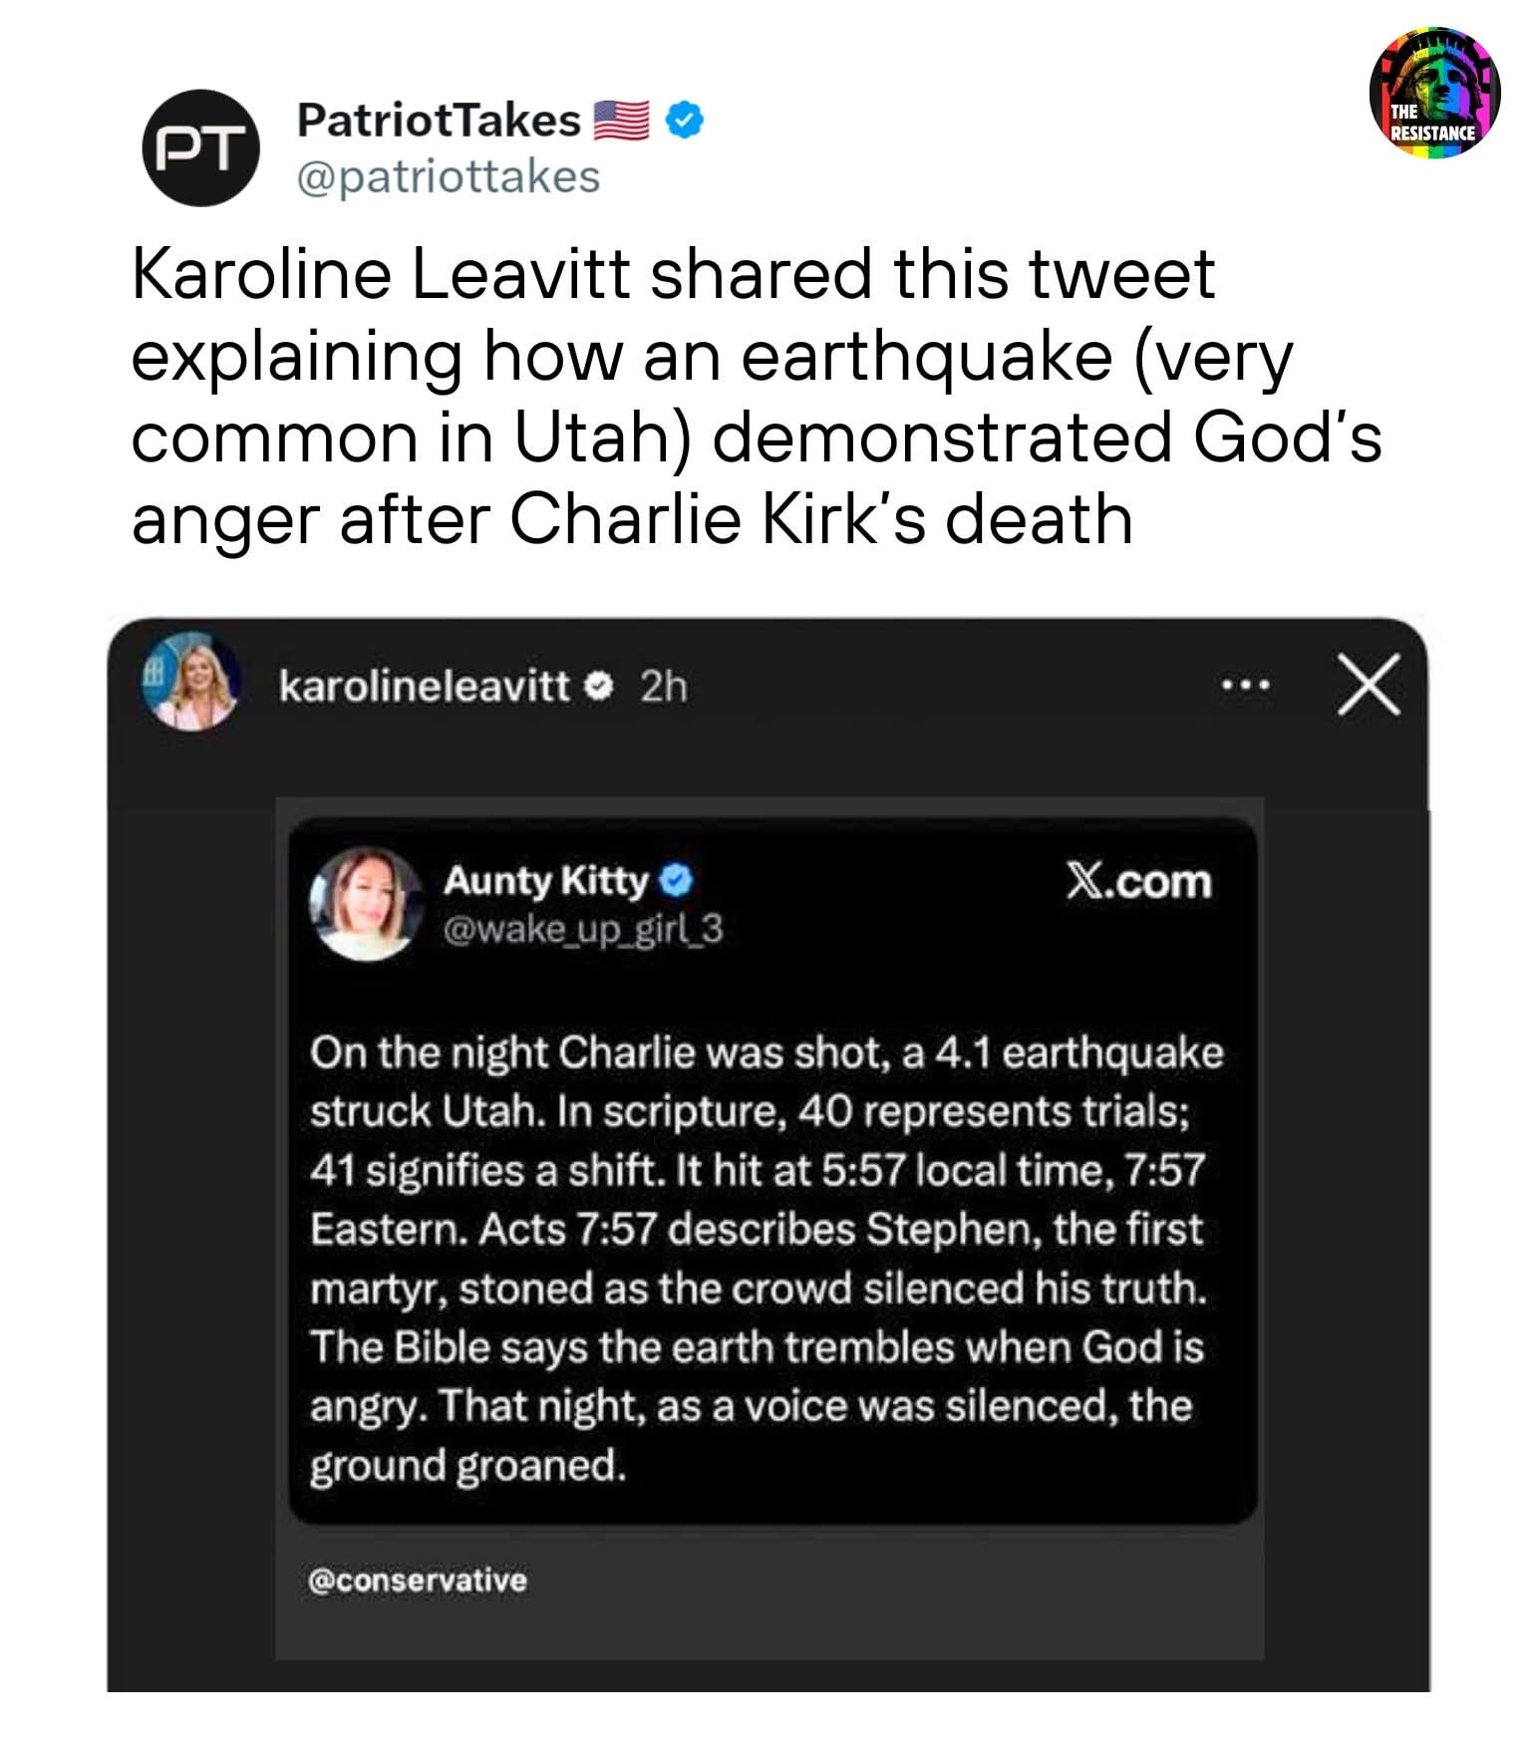1540x1746 pixels.
Task: Click the @wake_up_girl_3 handle
Action: [583, 931]
